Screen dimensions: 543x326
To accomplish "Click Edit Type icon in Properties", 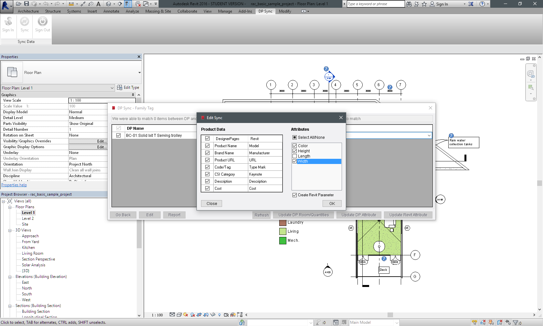I will tap(120, 87).
